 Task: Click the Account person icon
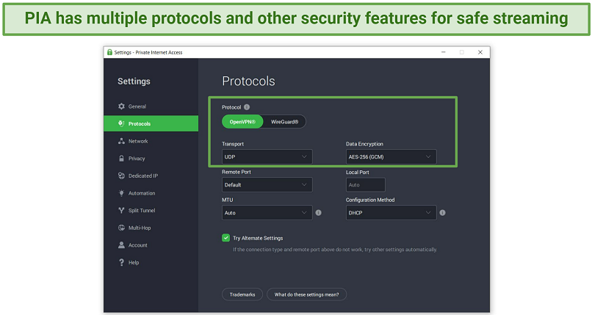pos(121,245)
